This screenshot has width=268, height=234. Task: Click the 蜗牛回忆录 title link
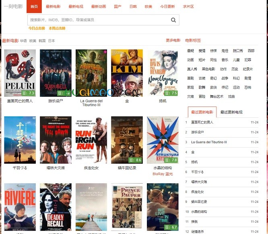coord(127,168)
